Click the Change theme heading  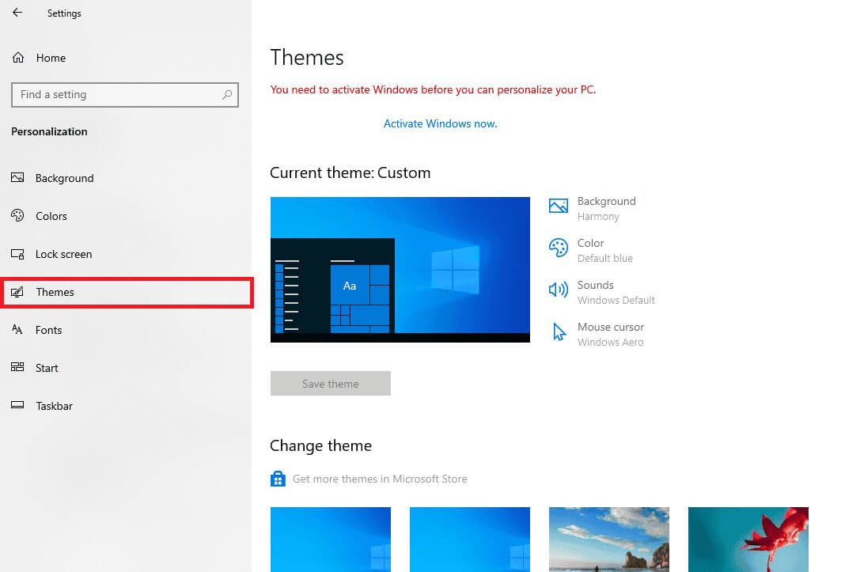[321, 445]
